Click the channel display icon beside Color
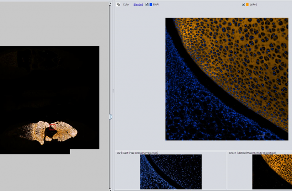Image resolution: width=292 pixels, height=191 pixels. (x=118, y=4)
